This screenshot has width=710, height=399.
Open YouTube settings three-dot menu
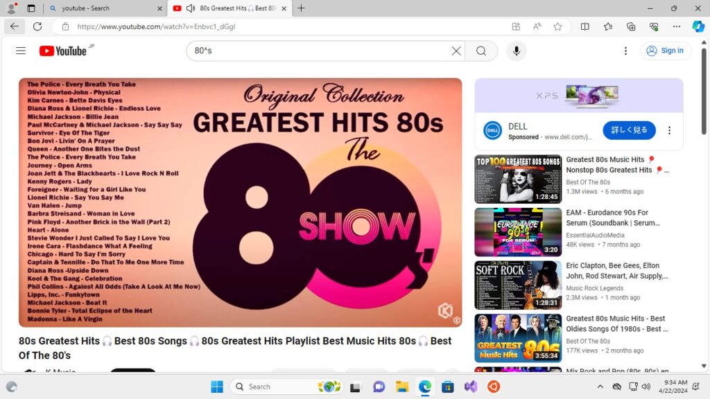click(x=625, y=51)
